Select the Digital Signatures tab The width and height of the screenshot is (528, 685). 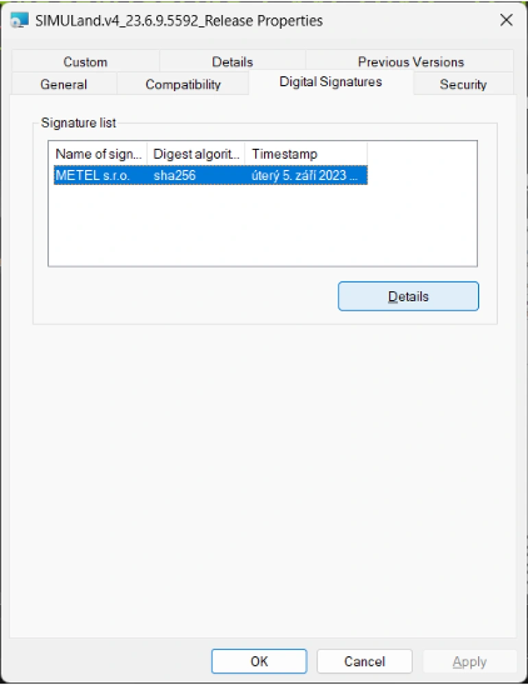[x=331, y=82]
